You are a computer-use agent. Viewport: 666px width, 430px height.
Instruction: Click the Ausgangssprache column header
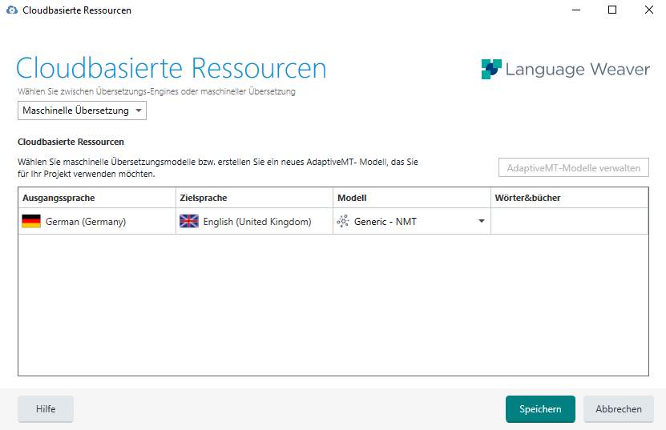(97, 198)
